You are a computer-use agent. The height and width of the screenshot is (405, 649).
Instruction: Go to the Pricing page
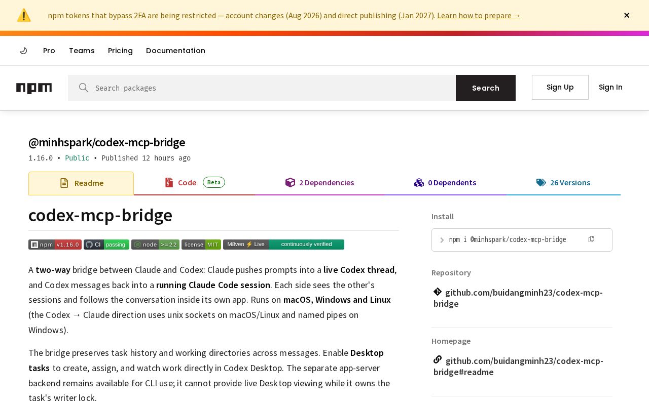click(120, 51)
